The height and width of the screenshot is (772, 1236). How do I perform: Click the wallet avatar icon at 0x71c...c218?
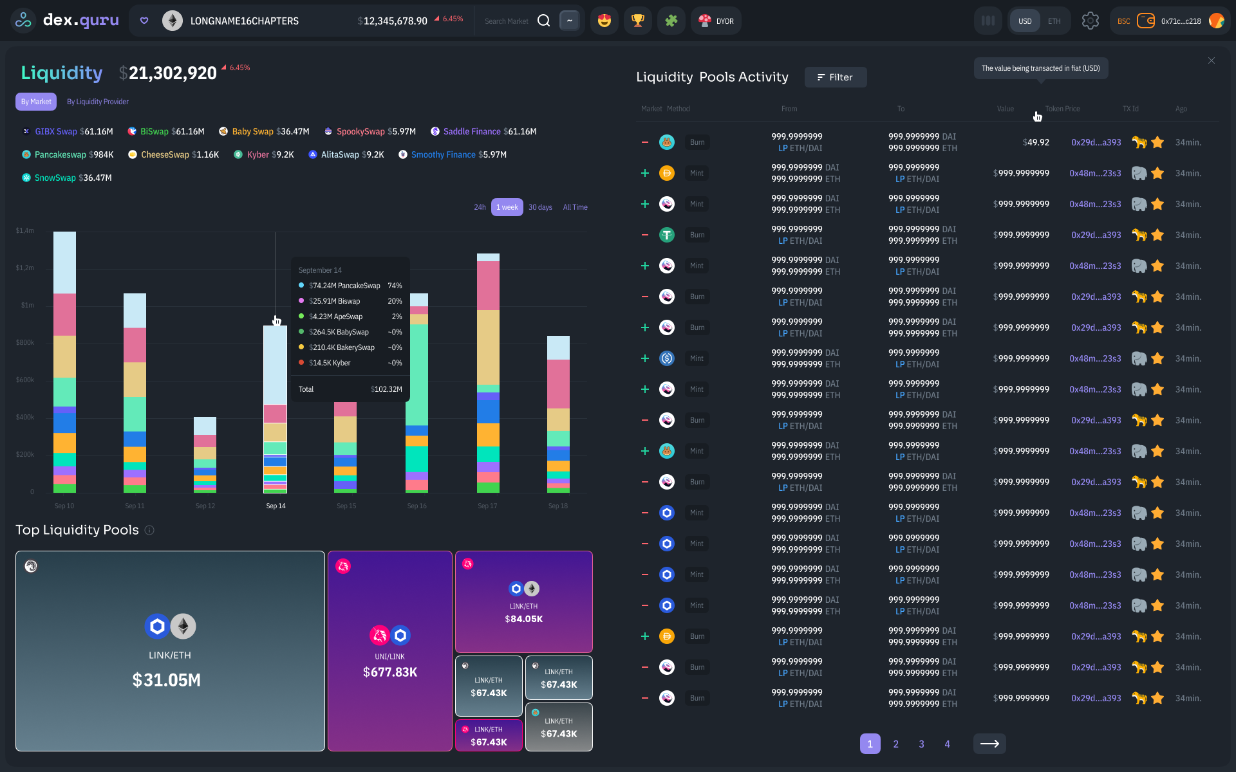(1216, 21)
